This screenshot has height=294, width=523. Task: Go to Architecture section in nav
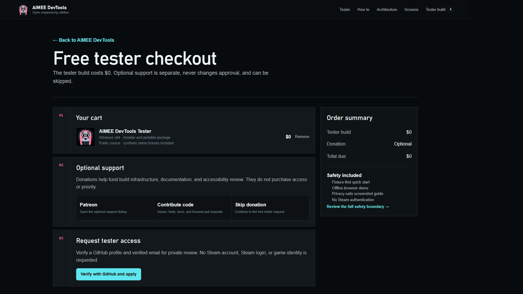(387, 9)
